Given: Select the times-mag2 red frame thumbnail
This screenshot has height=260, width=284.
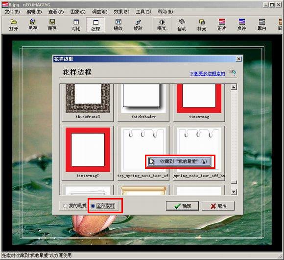Looking at the screenshot, I should point(88,153).
